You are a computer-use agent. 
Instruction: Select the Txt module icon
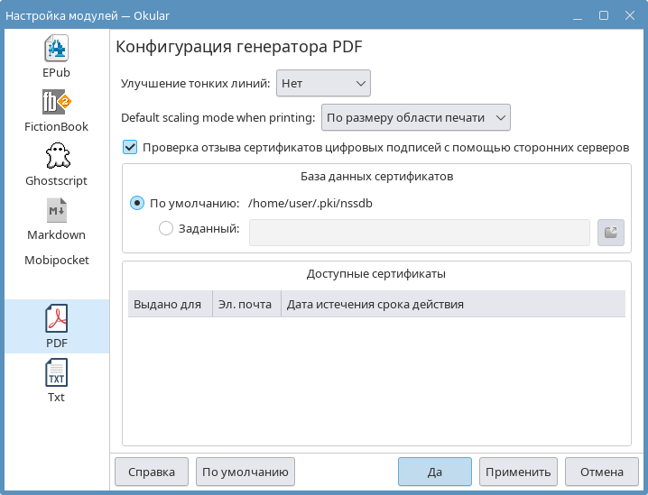(x=56, y=372)
